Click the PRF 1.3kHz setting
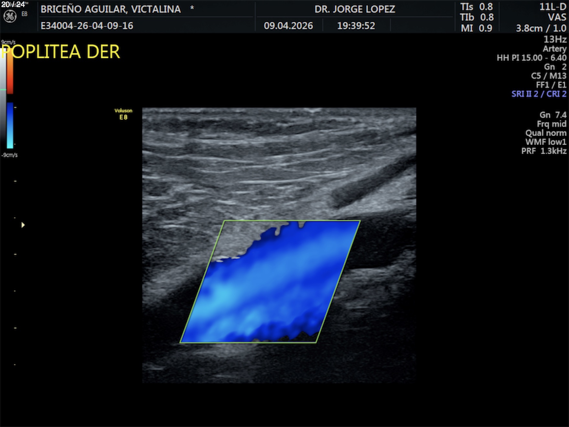Viewport: 569px width, 427px height. pyautogui.click(x=543, y=151)
